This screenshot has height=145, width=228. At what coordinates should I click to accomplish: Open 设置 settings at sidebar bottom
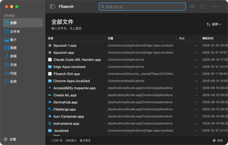tap(10, 139)
